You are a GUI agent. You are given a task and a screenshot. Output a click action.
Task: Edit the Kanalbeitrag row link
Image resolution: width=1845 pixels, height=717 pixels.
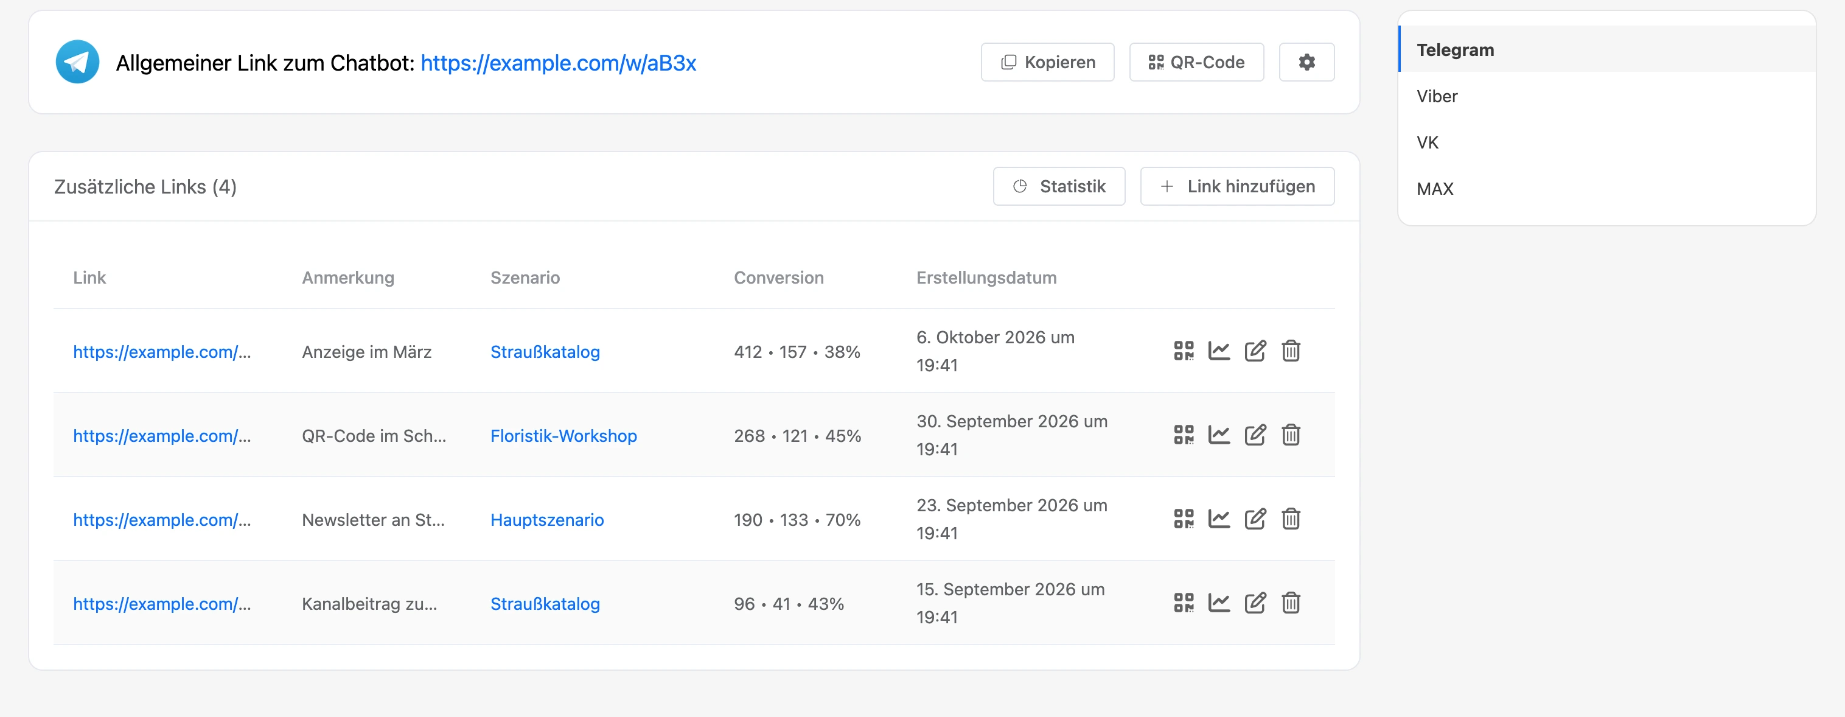[1255, 603]
